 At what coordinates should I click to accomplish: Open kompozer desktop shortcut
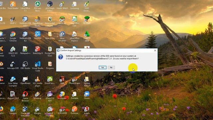click(62, 95)
